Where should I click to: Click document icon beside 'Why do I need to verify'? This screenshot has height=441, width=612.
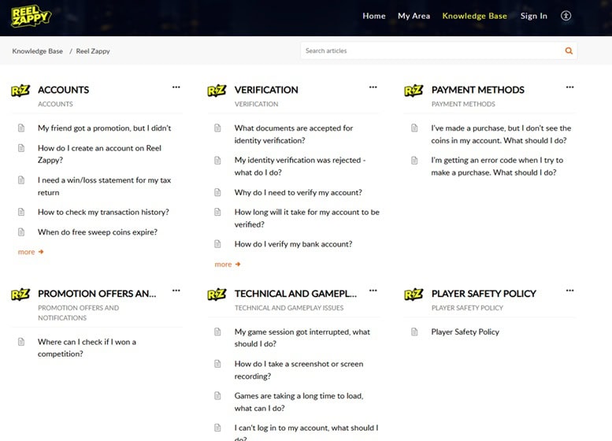[217, 192]
